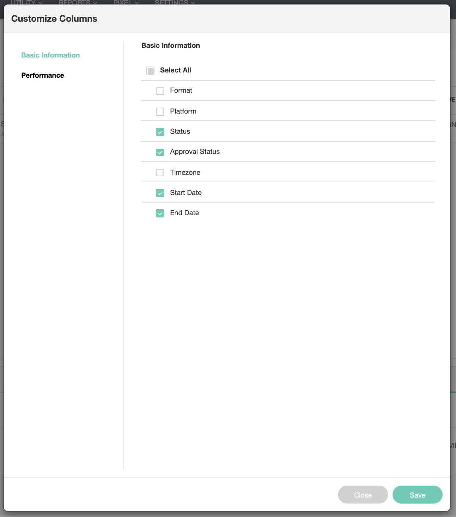Toggle the Select All checkbox

pyautogui.click(x=150, y=71)
